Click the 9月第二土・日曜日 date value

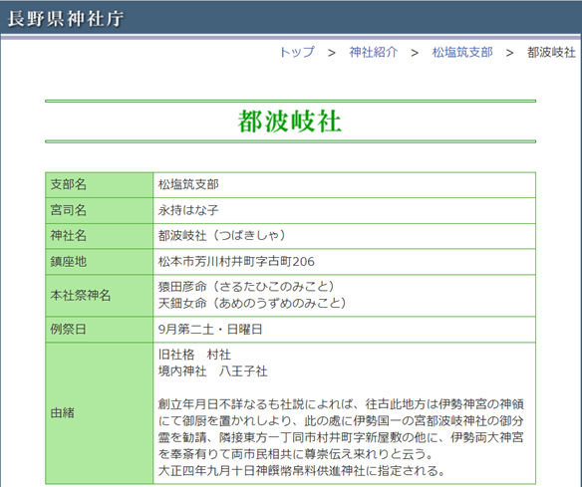pos(210,330)
